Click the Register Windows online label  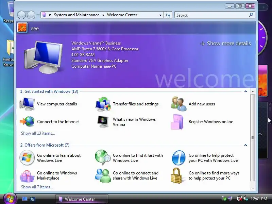click(x=211, y=122)
